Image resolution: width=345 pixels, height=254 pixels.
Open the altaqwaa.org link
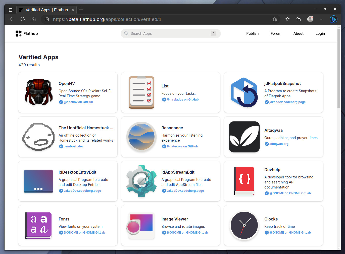click(279, 144)
